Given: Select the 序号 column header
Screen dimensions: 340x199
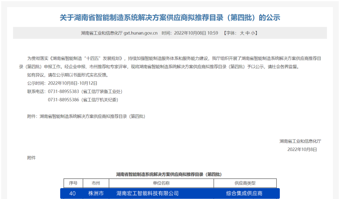Looking at the screenshot, I should [73, 183].
